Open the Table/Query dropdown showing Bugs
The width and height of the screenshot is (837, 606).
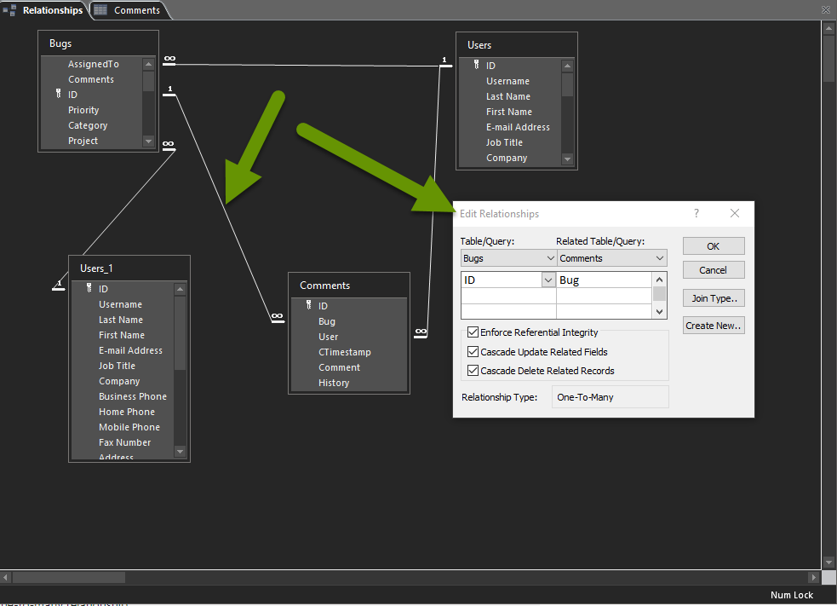tap(548, 257)
